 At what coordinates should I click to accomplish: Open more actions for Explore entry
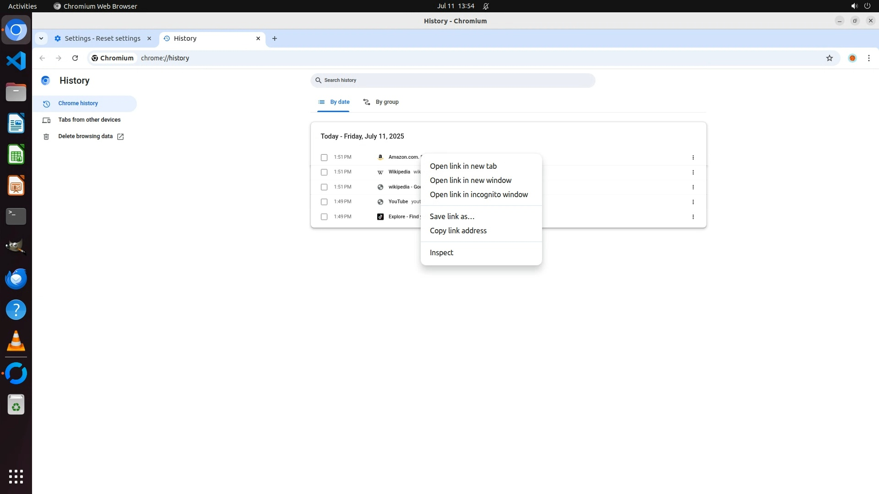coord(693,217)
